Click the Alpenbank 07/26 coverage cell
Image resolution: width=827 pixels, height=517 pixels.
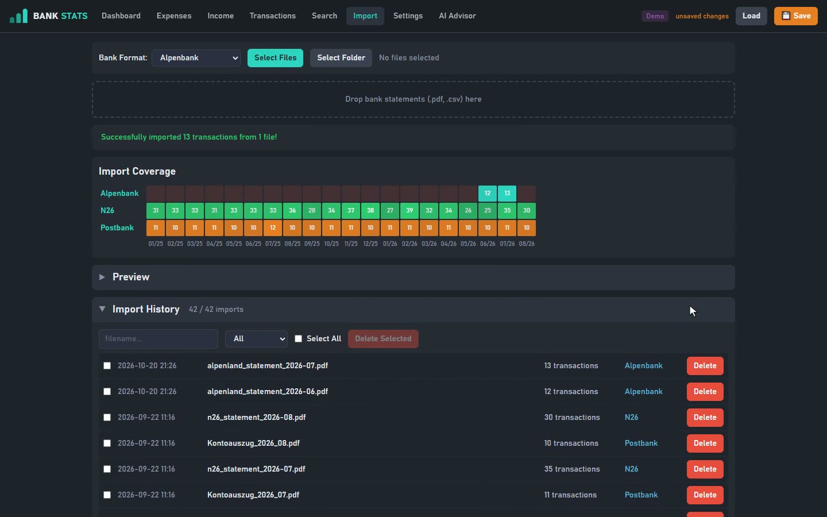click(x=507, y=194)
